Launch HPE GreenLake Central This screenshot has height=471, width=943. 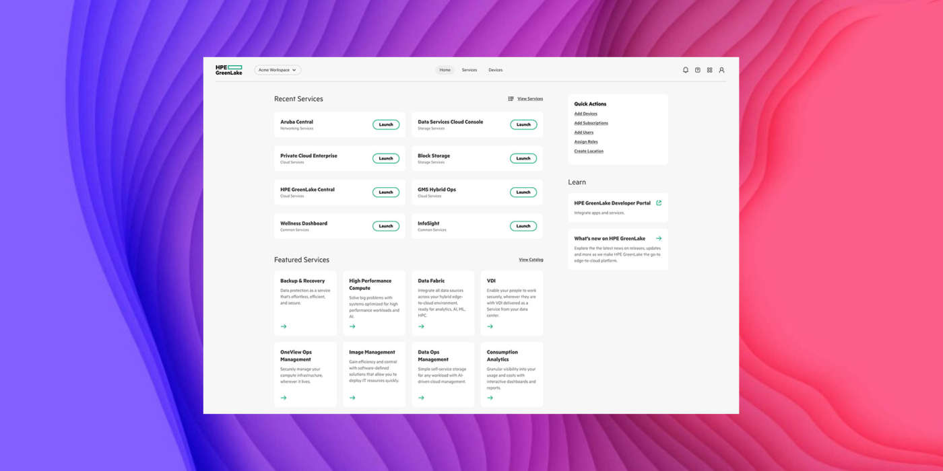pyautogui.click(x=386, y=192)
